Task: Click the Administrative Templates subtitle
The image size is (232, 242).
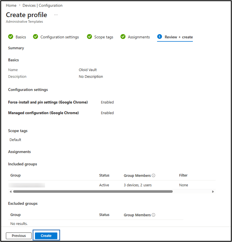Action: 24,21
